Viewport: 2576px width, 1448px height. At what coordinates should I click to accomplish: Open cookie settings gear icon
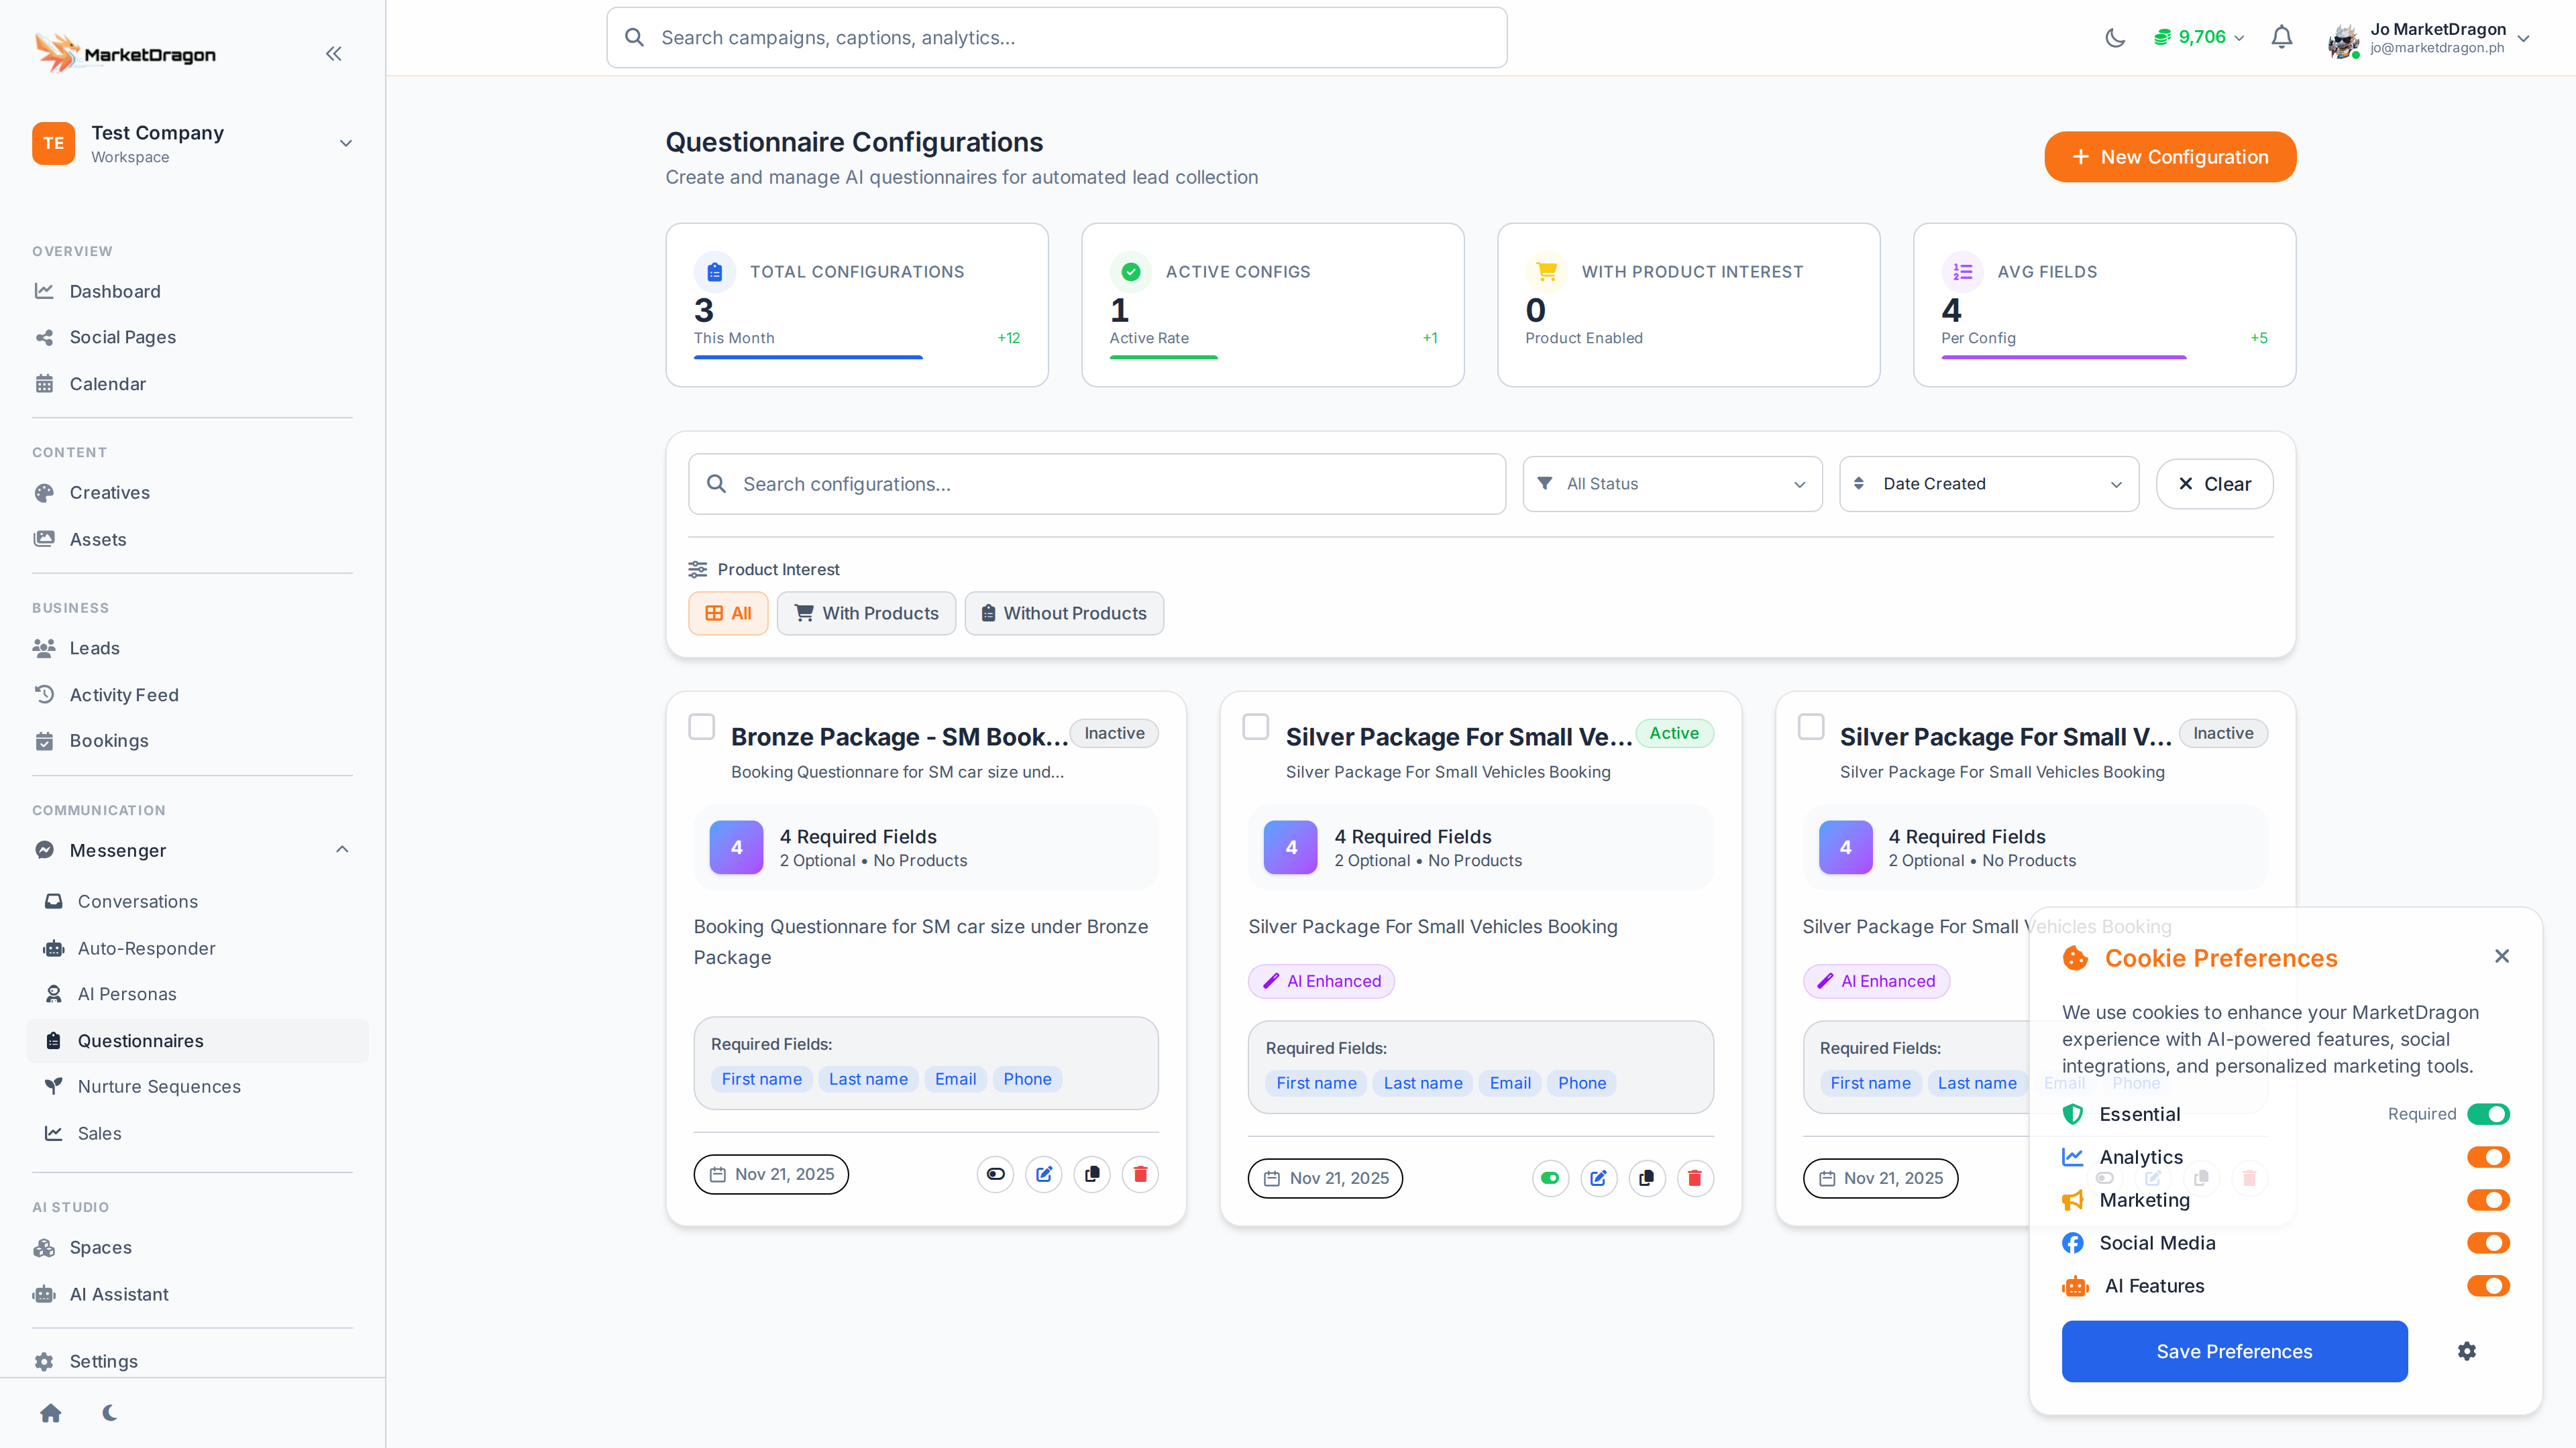2467,1351
